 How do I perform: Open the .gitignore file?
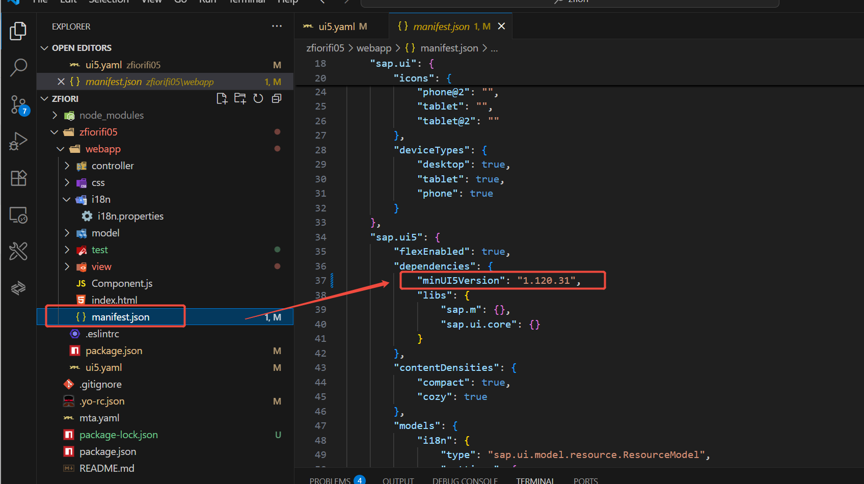165,384
